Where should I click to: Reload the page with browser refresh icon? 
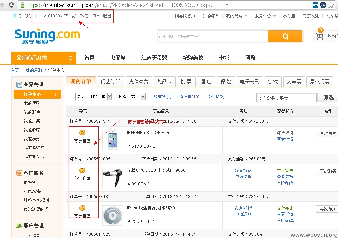click(x=11, y=5)
